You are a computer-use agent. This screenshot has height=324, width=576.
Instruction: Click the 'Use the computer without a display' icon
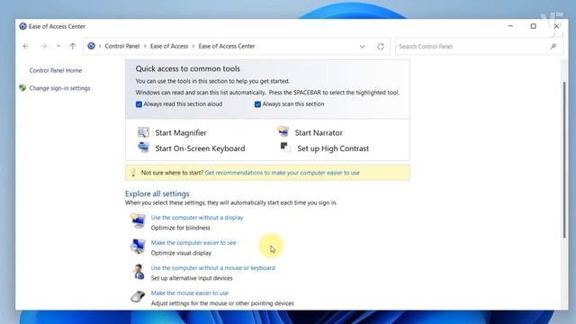[138, 220]
